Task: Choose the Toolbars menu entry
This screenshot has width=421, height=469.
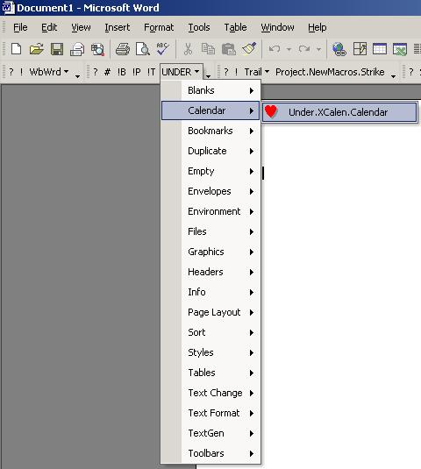Action: click(210, 453)
